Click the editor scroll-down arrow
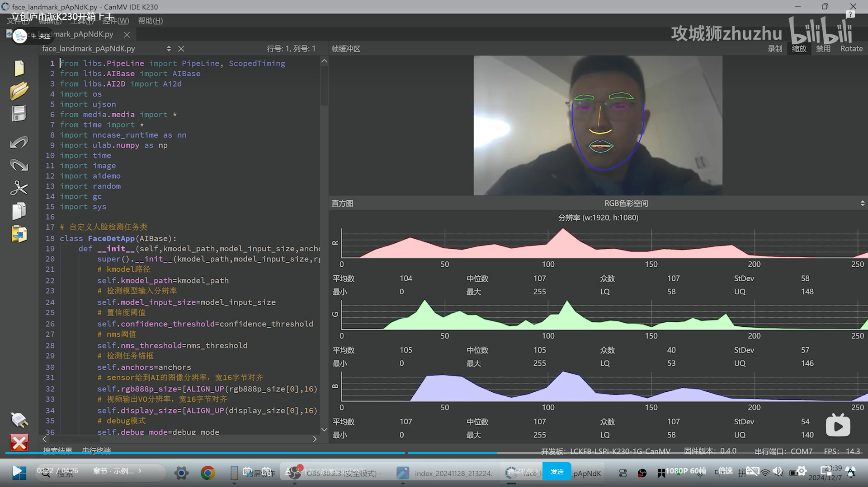Image resolution: width=868 pixels, height=487 pixels. pos(324,430)
